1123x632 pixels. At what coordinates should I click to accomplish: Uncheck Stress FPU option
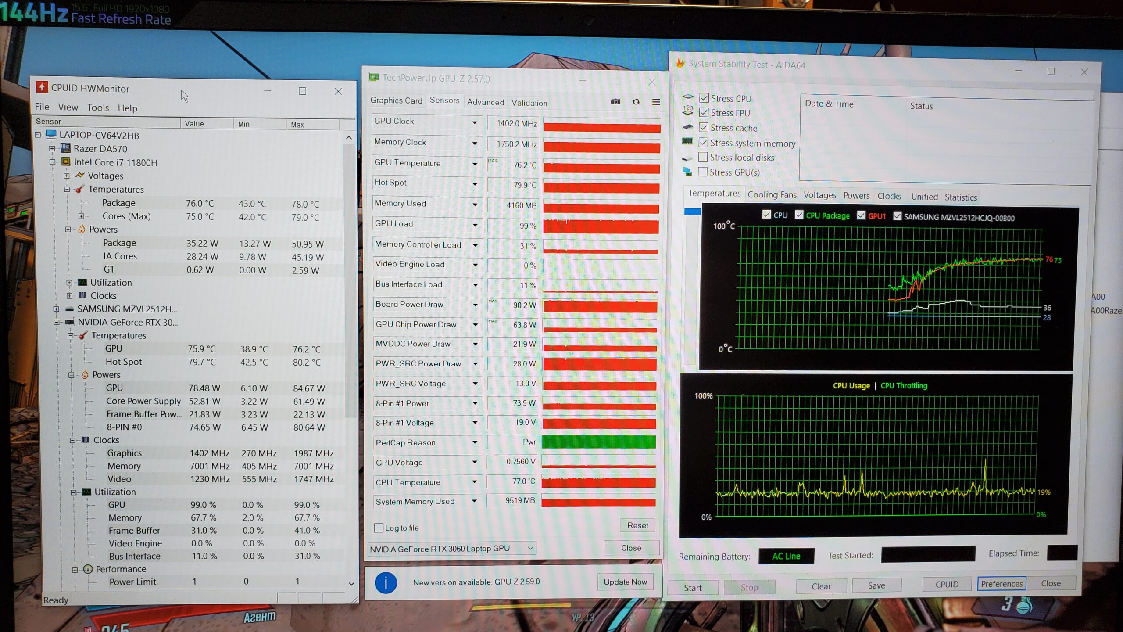click(704, 113)
